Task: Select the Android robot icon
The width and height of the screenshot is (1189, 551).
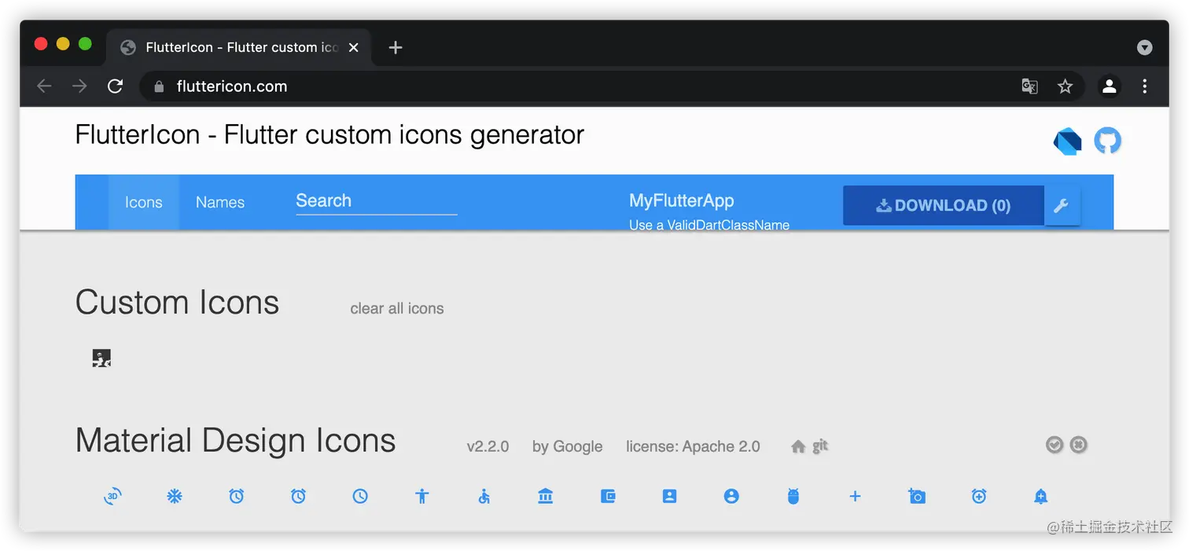Action: point(793,496)
